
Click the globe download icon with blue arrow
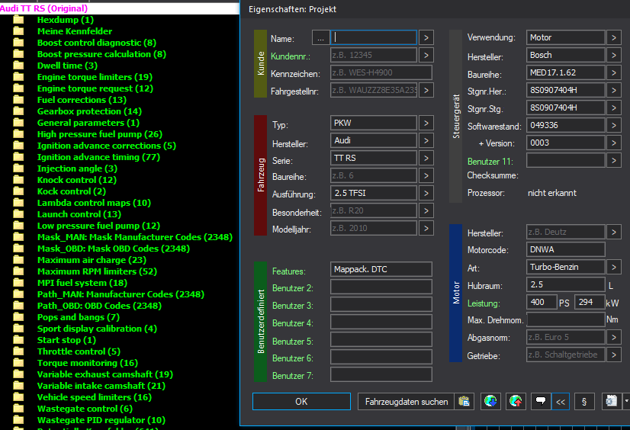[x=490, y=402]
